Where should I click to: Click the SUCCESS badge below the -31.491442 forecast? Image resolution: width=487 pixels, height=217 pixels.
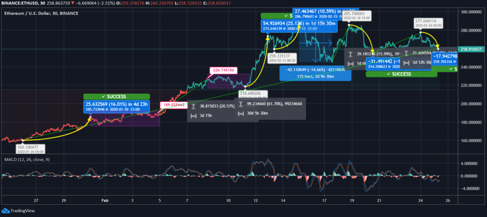point(401,74)
